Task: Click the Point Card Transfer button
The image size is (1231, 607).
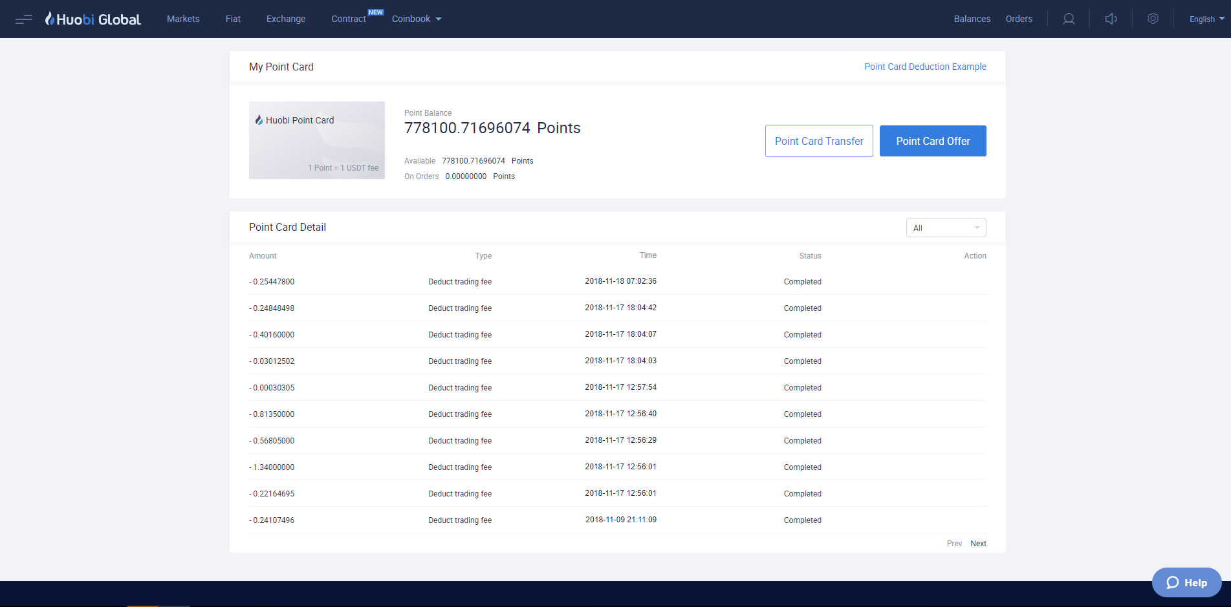Action: point(819,141)
